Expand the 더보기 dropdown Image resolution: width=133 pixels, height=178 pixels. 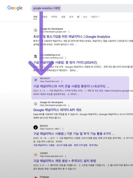(95, 17)
